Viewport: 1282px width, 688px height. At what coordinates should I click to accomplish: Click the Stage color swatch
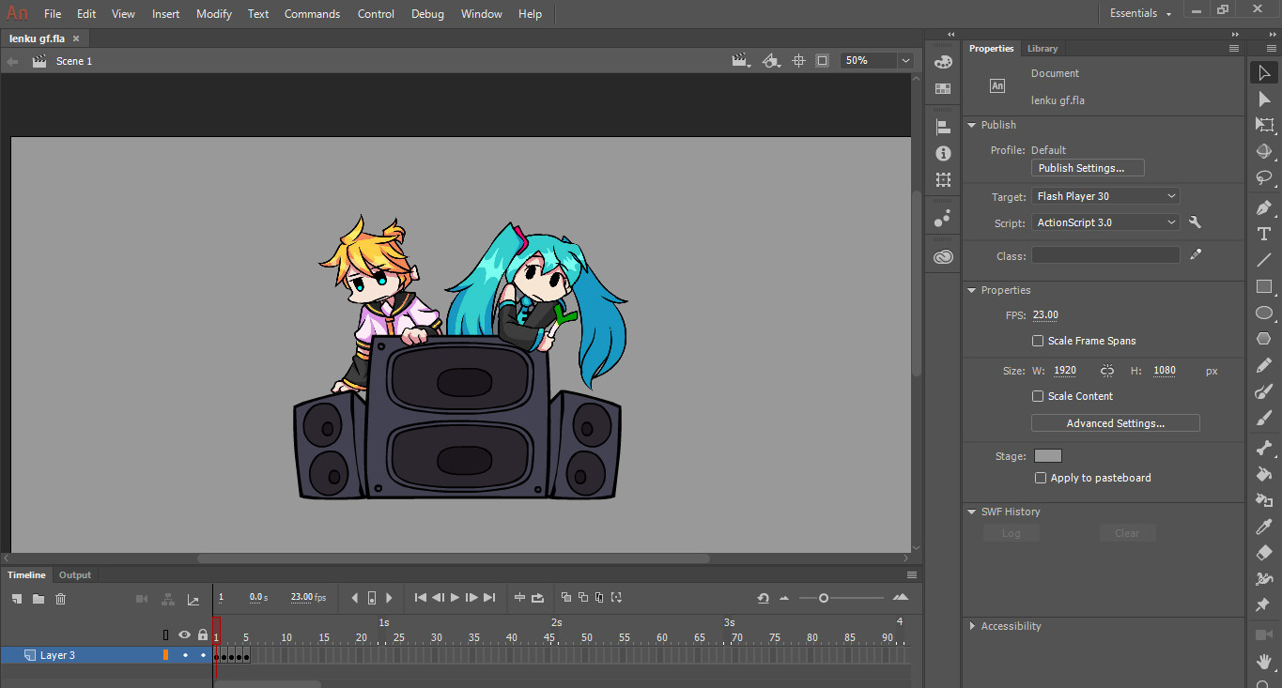click(x=1046, y=454)
